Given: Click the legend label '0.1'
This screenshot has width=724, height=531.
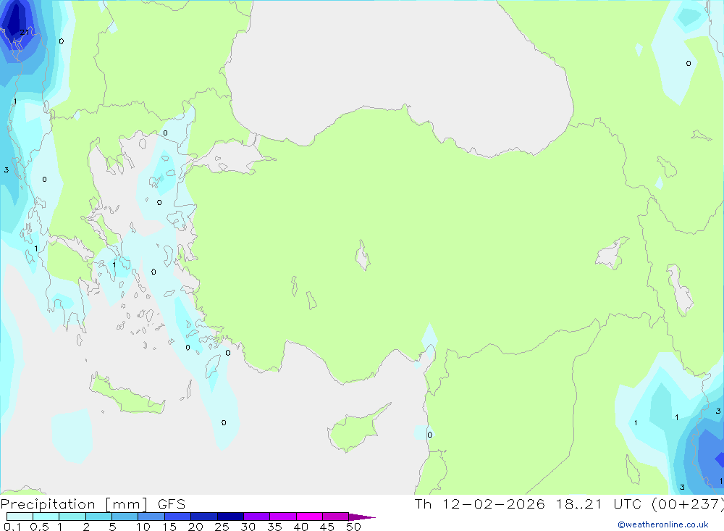Looking at the screenshot, I should coord(12,527).
